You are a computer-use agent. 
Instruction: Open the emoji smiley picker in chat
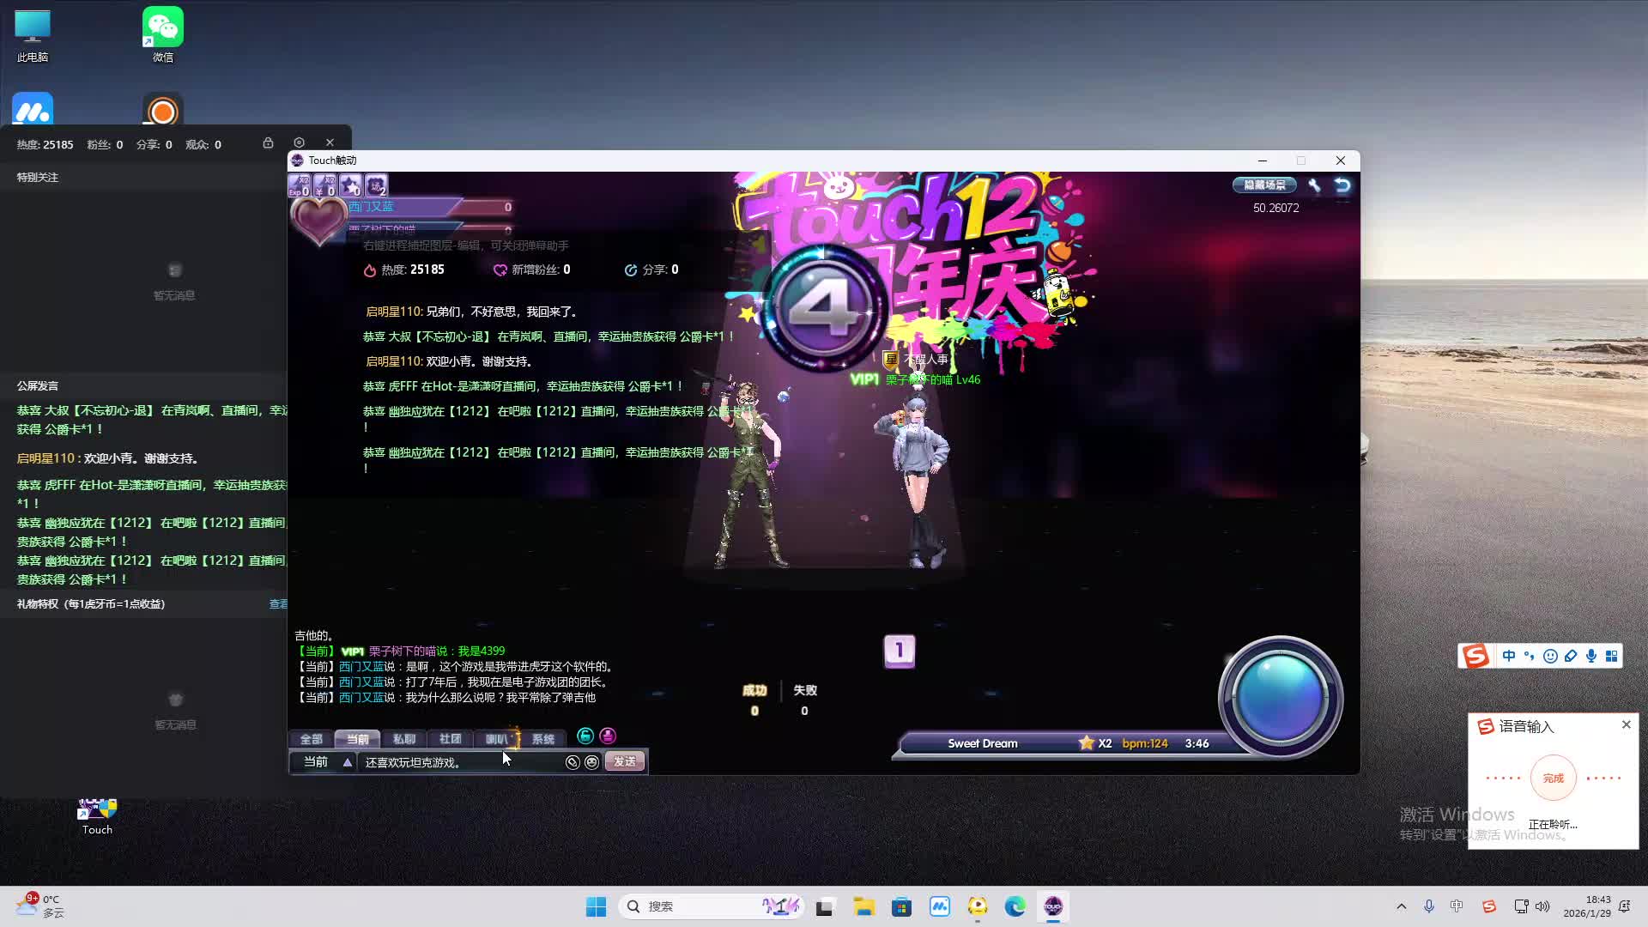[592, 762]
